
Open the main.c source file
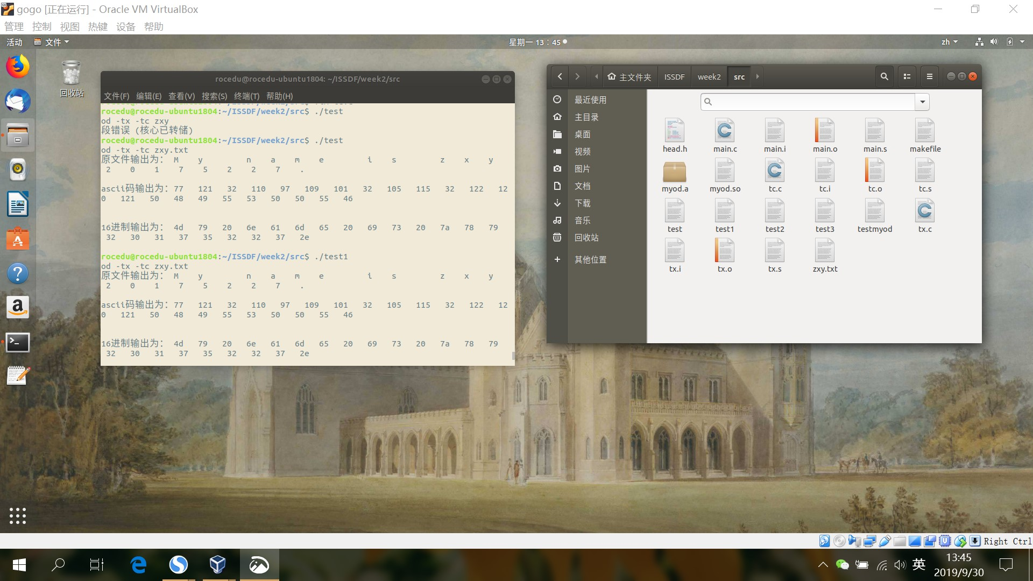pos(725,136)
